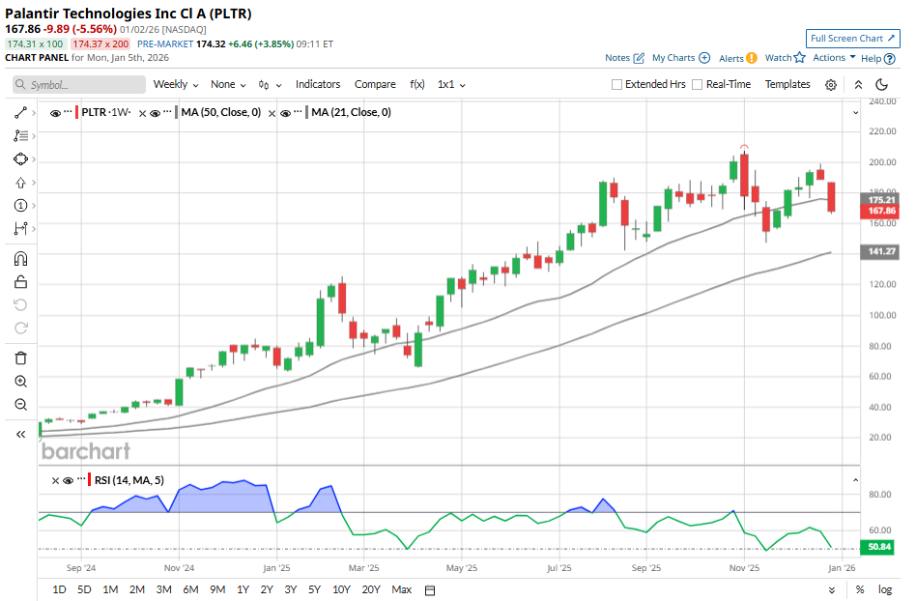Undo the last chart action
This screenshot has height=601, width=916.
coord(20,305)
